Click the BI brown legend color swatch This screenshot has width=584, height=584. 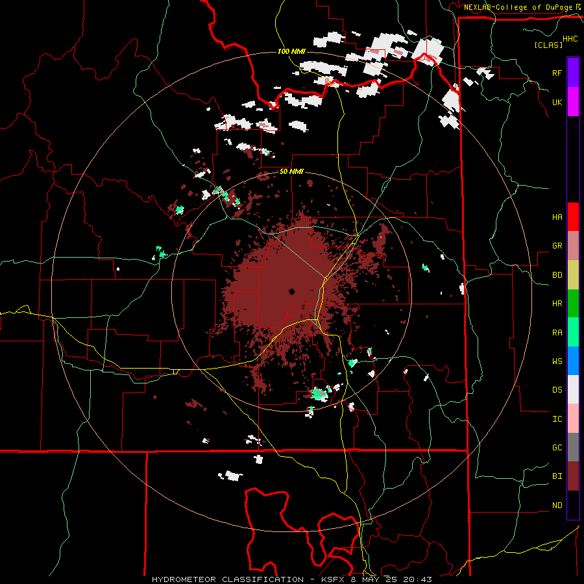point(573,476)
